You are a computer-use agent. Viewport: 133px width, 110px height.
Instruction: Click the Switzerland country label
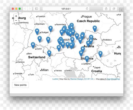(37, 57)
